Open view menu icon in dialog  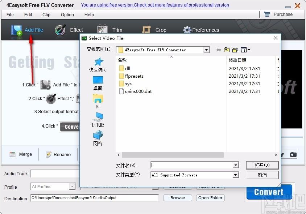(245, 50)
